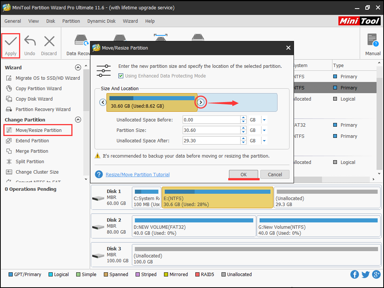Open the Partition menu
Viewport: 384px width, 288px height.
(x=71, y=21)
